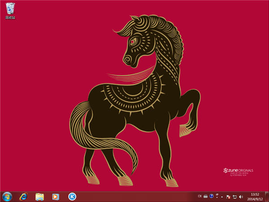The width and height of the screenshot is (269, 202).
Task: Click the Recycle Bin text label
Action: click(10, 18)
